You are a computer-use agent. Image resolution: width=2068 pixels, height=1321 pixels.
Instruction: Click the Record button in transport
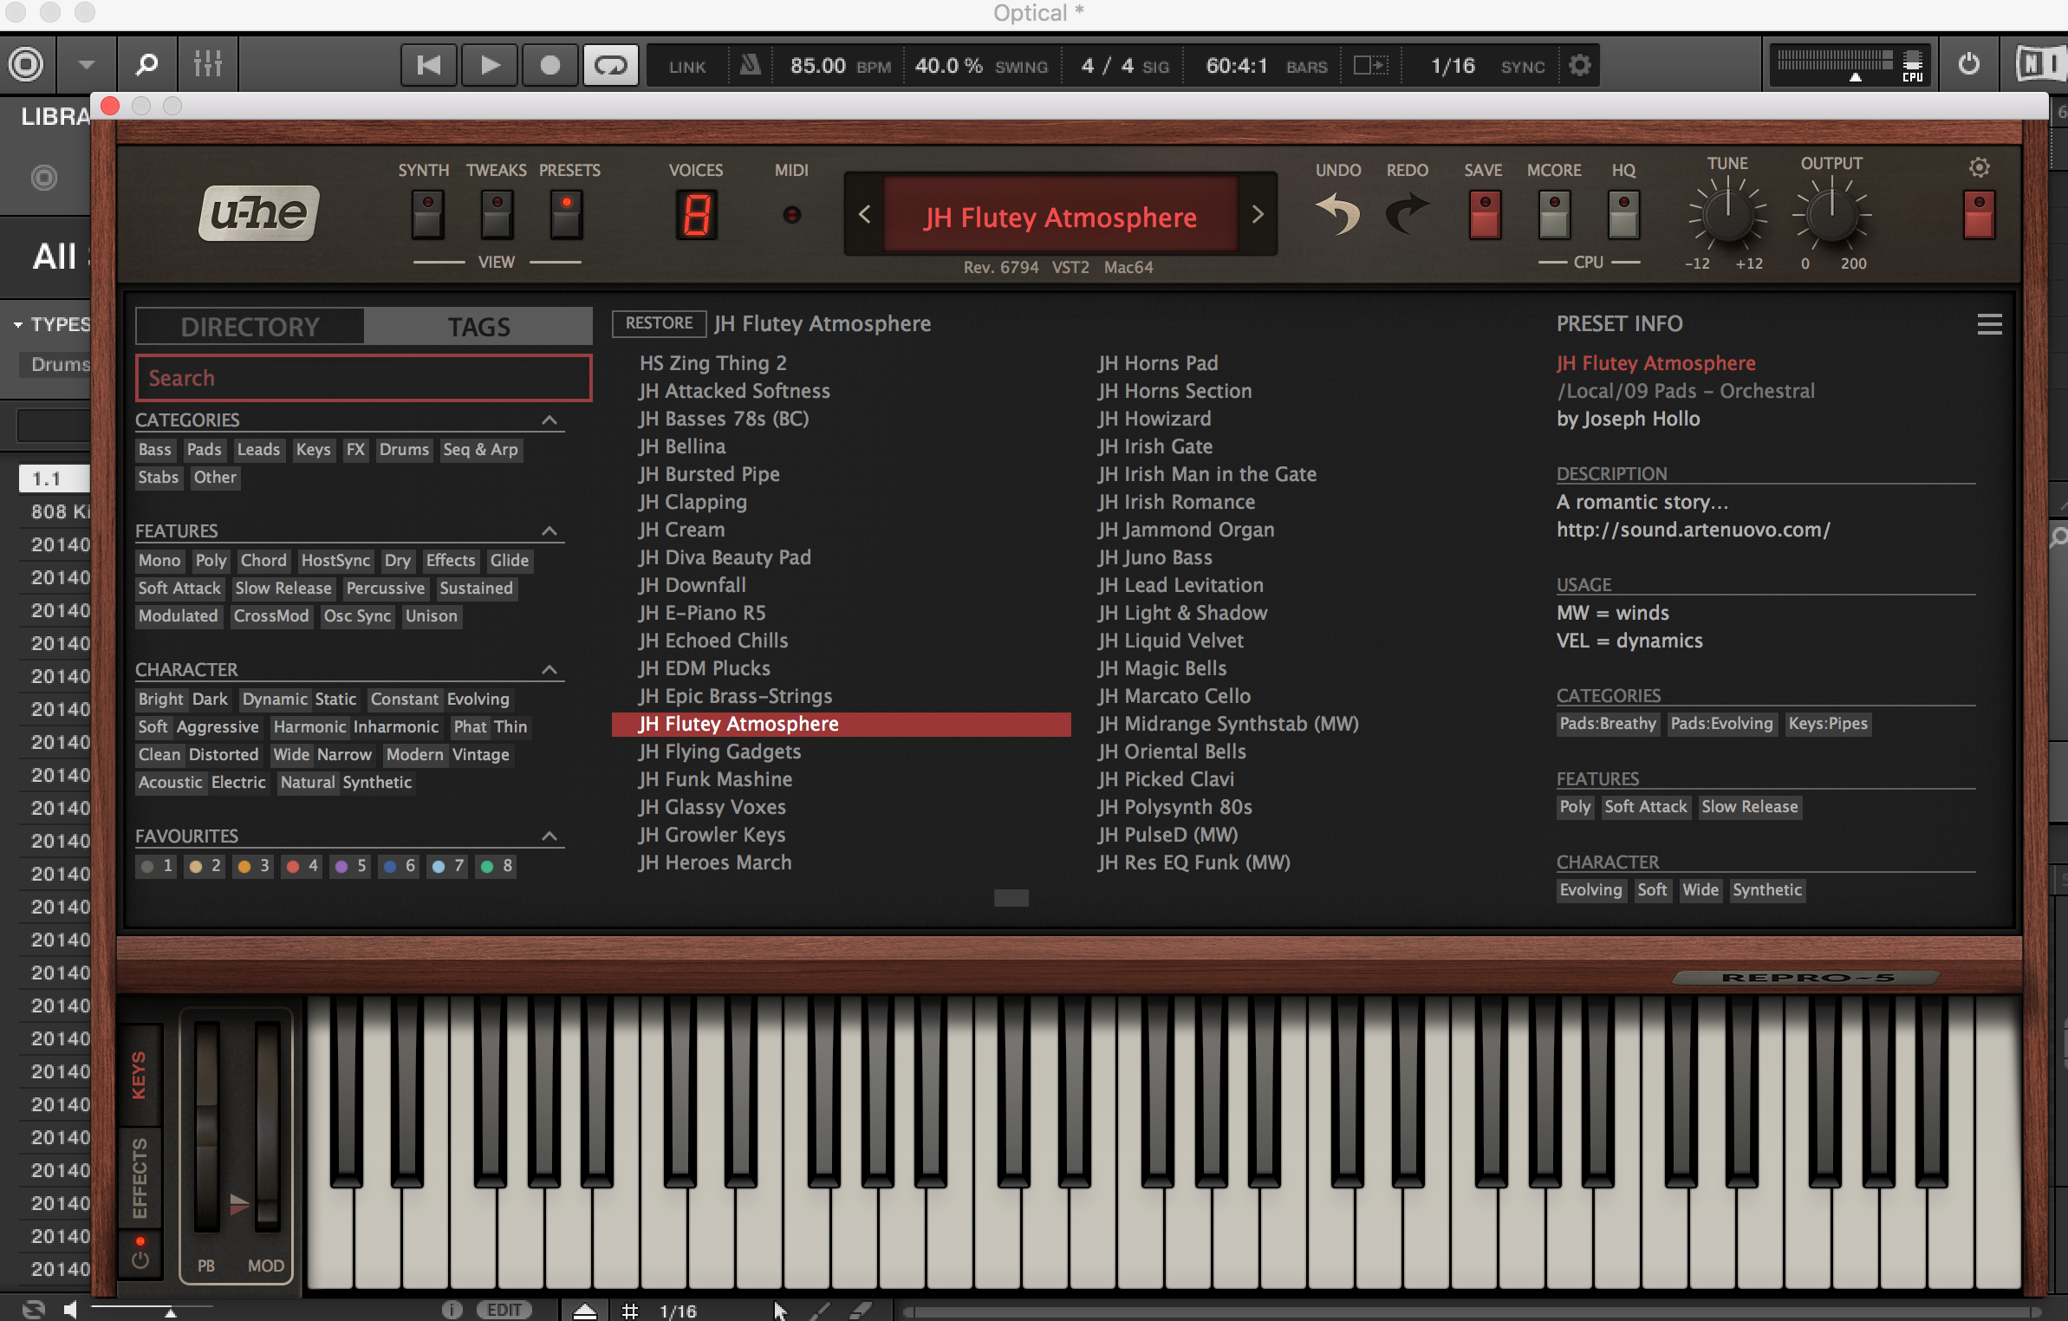550,65
